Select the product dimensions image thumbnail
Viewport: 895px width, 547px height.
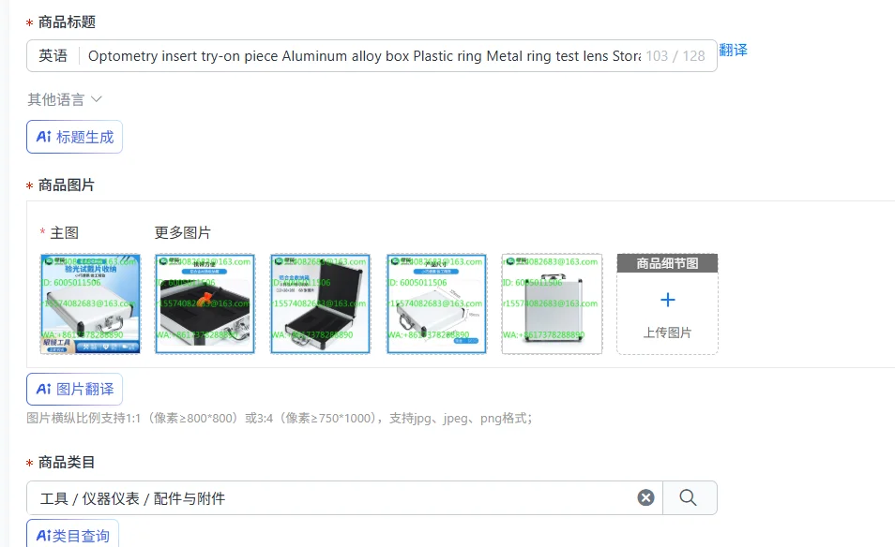pyautogui.click(x=436, y=303)
